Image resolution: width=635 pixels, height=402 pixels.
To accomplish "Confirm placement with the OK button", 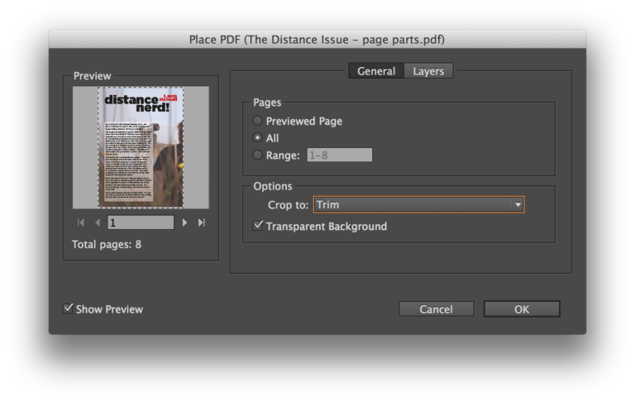I will coord(522,309).
